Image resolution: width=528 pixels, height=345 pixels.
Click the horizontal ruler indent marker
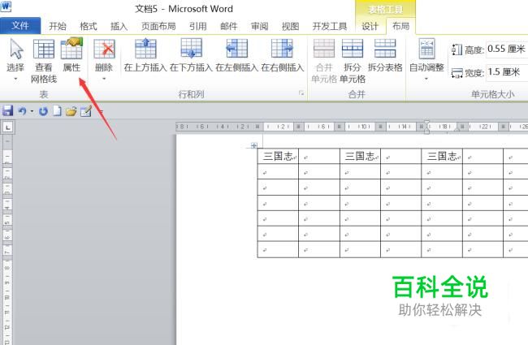coord(426,127)
